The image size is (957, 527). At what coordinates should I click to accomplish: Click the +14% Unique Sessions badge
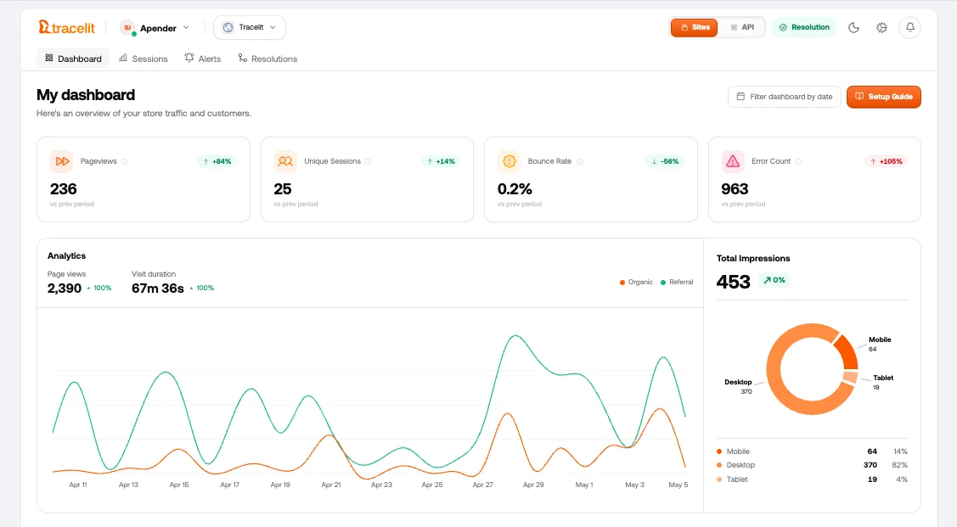coord(442,161)
